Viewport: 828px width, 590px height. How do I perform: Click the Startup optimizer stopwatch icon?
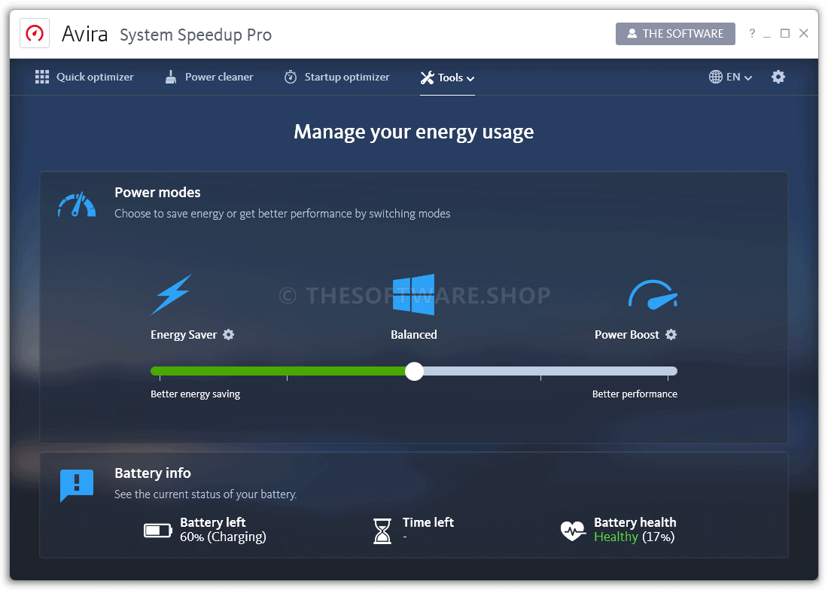(x=291, y=77)
